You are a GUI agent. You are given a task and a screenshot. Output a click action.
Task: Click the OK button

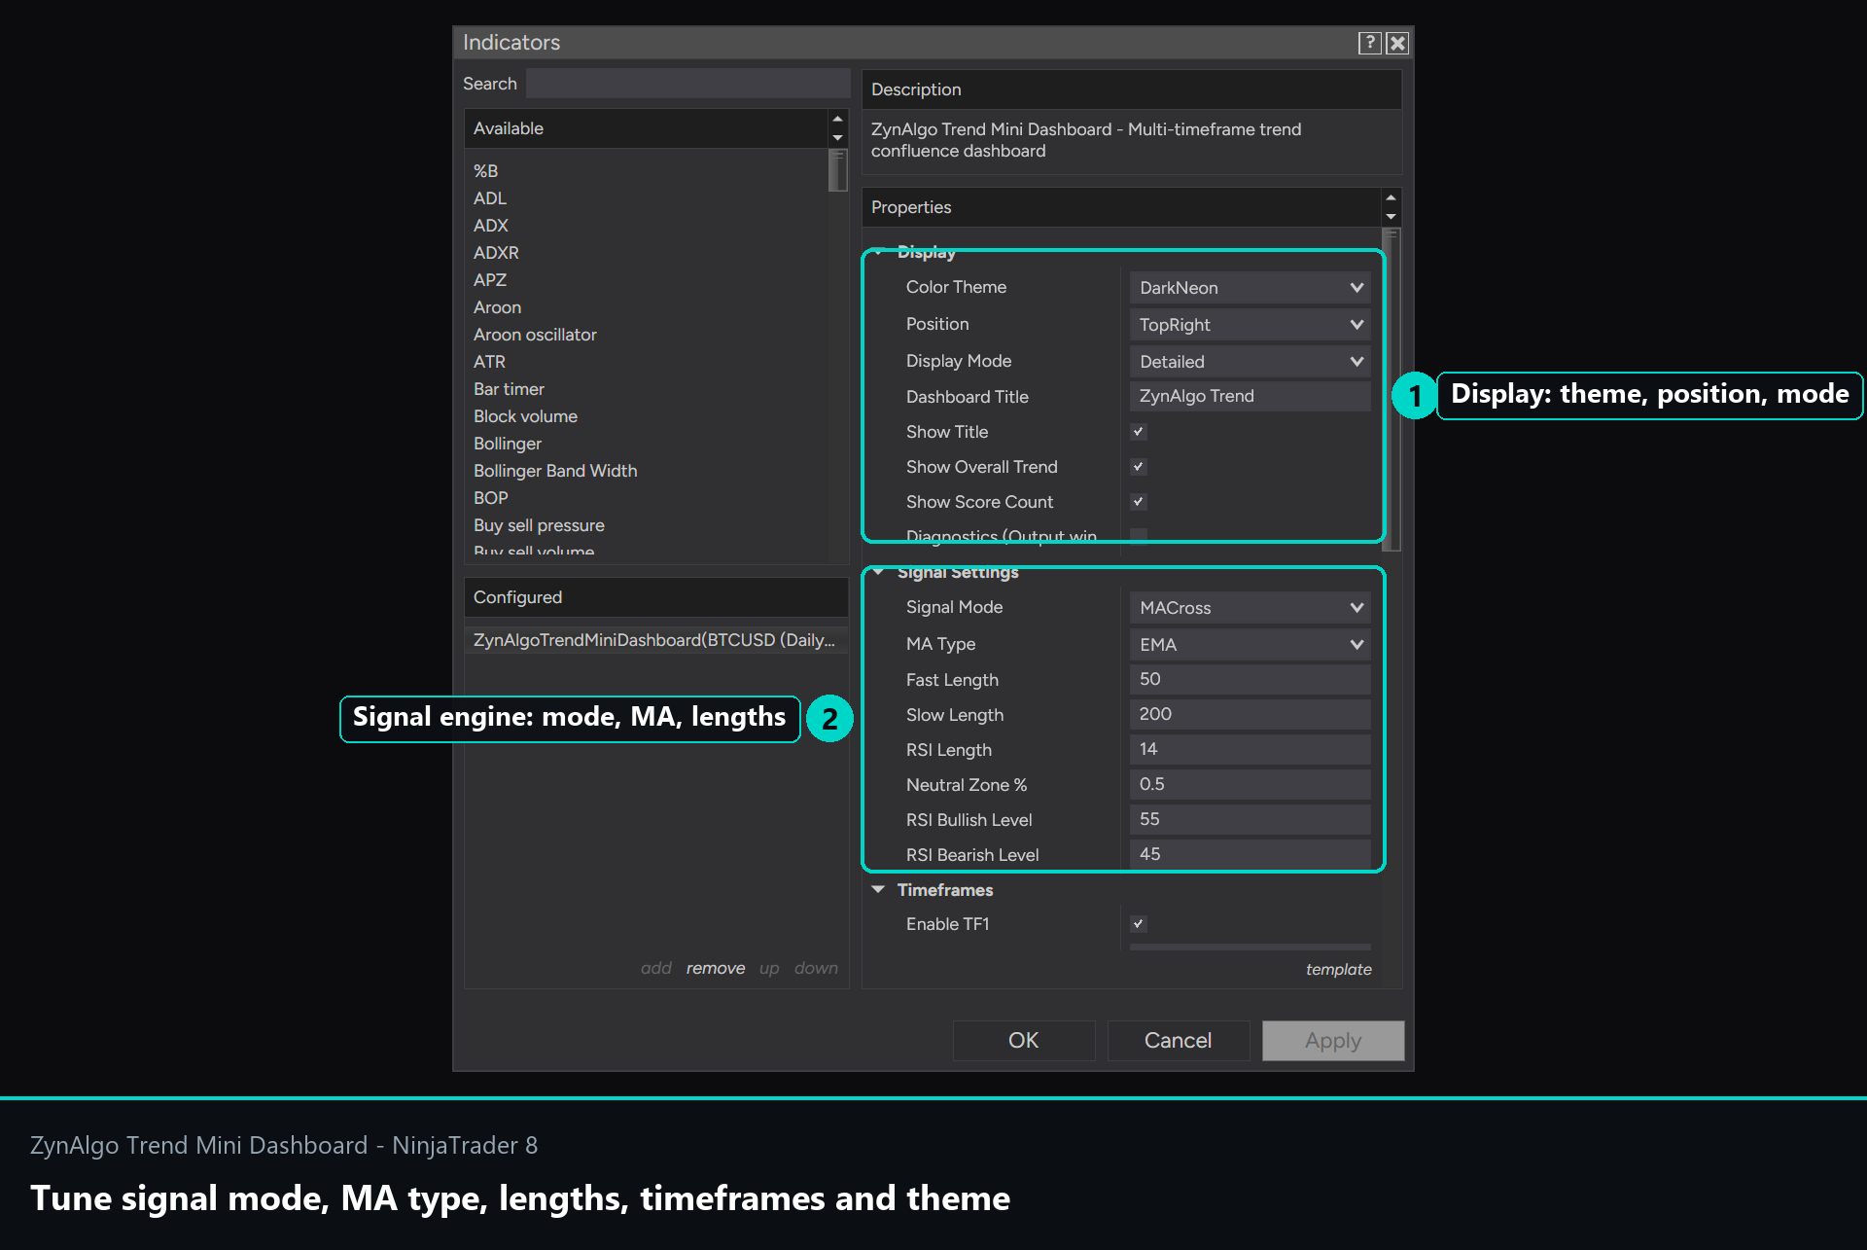pos(1024,1041)
